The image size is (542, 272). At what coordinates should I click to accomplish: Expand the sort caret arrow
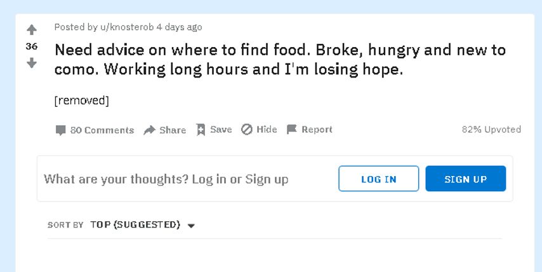(191, 226)
